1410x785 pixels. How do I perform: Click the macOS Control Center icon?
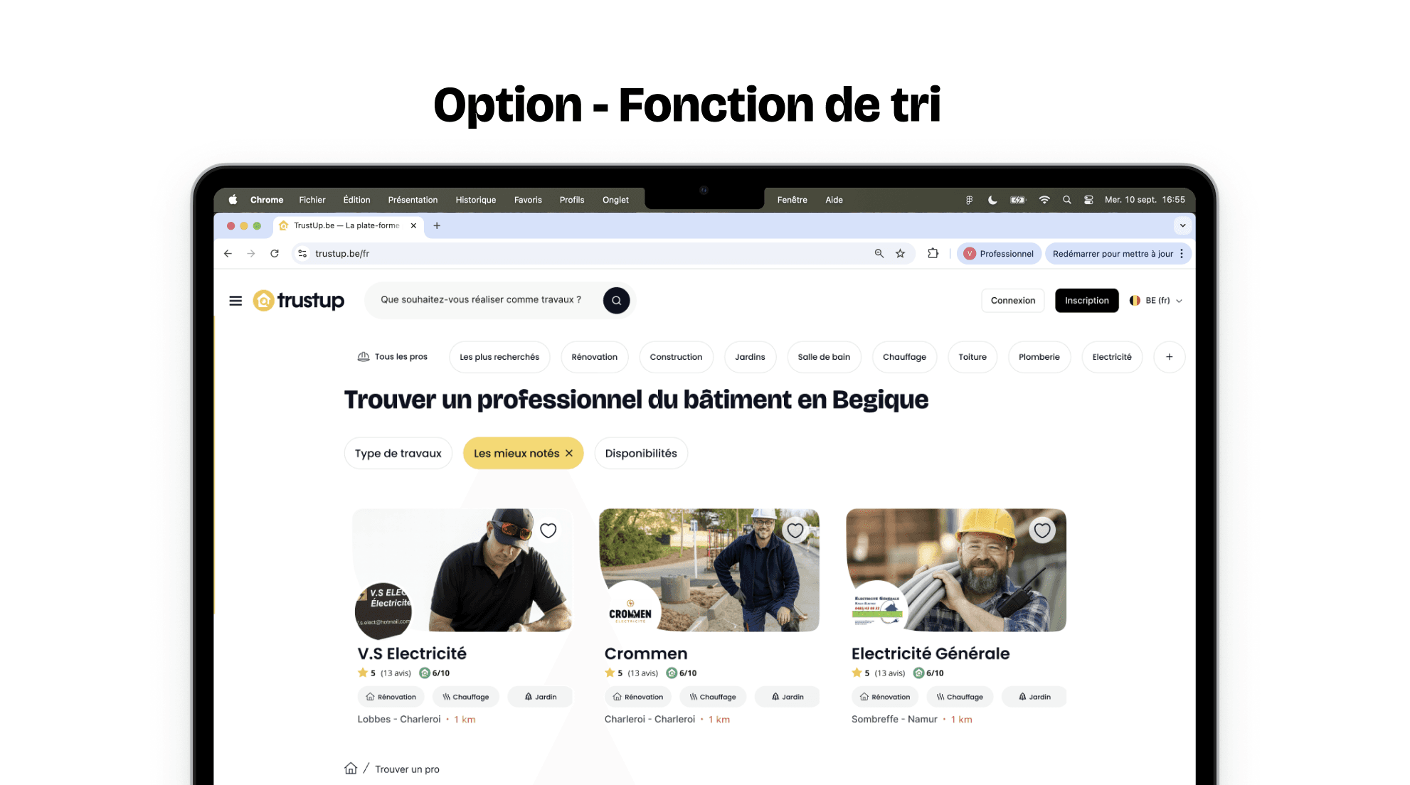point(1088,200)
